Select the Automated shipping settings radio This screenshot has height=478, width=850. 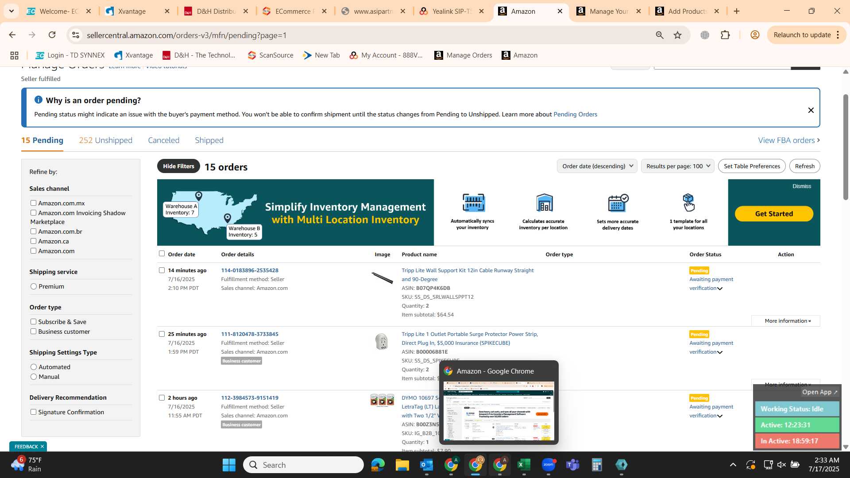pos(34,367)
